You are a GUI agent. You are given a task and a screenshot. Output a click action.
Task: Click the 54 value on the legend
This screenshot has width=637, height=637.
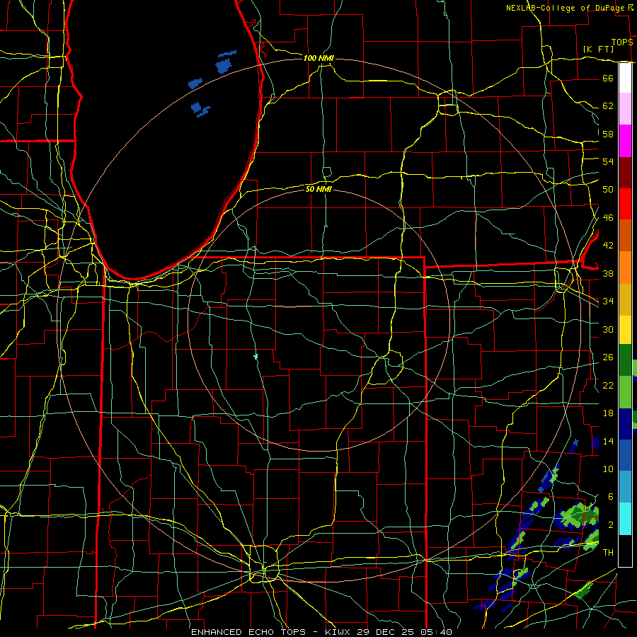608,161
